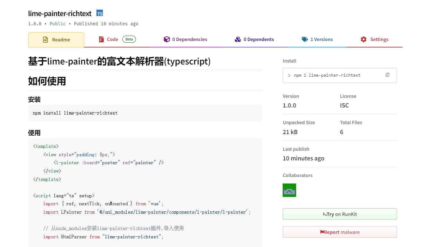Click the Install label
Screen dimensions: 424x247
[289, 61]
